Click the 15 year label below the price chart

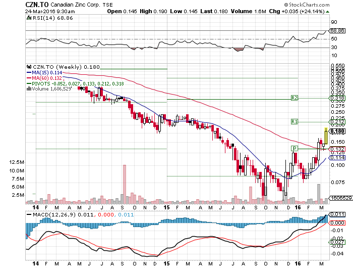click(x=166, y=207)
